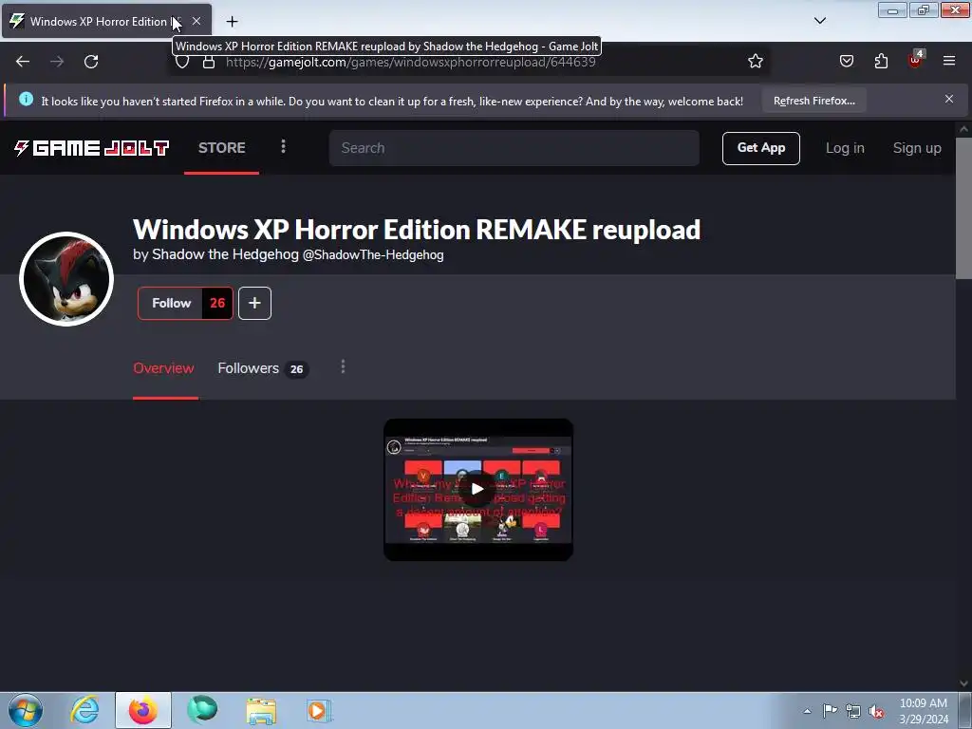Screen dimensions: 972x729
Task: Click the Refresh Firefox... button
Action: point(813,101)
